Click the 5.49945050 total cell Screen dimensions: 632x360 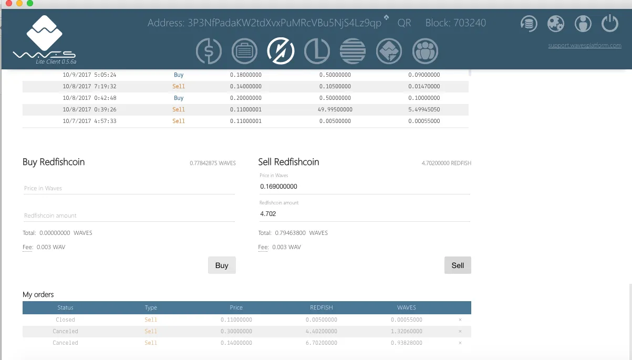[424, 110]
